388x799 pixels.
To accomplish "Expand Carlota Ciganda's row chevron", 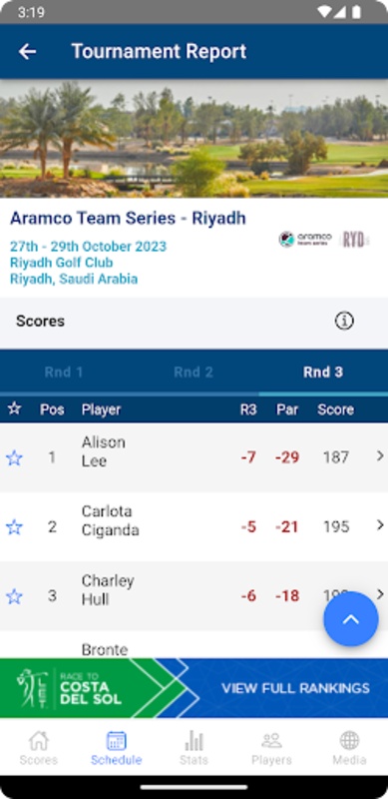I will pos(380,525).
